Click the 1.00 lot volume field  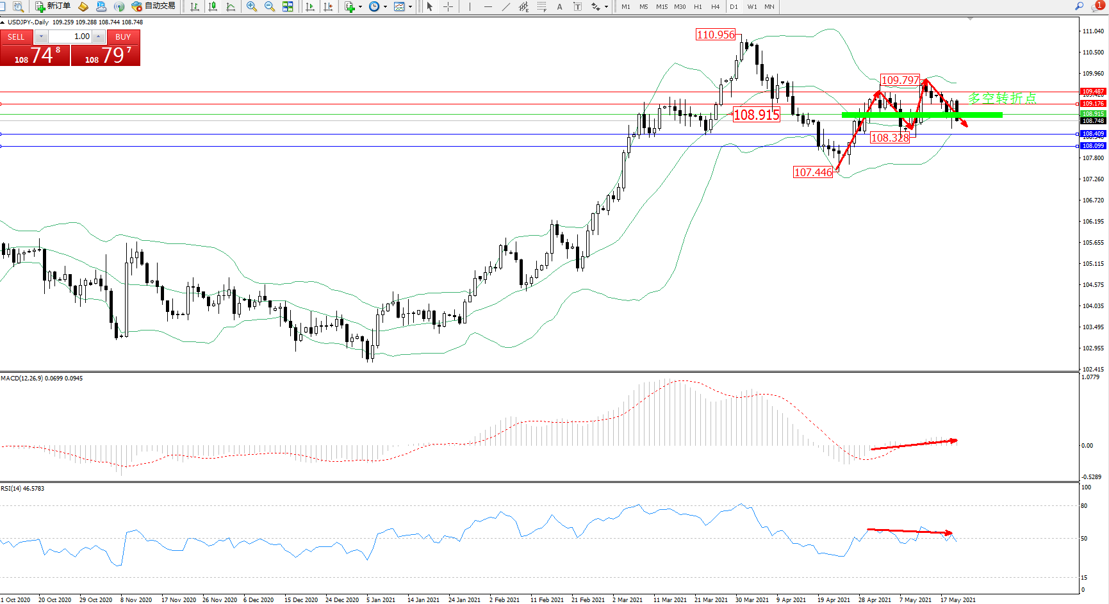click(70, 37)
